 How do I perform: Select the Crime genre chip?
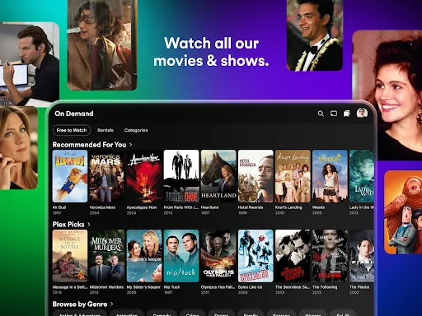(192, 314)
